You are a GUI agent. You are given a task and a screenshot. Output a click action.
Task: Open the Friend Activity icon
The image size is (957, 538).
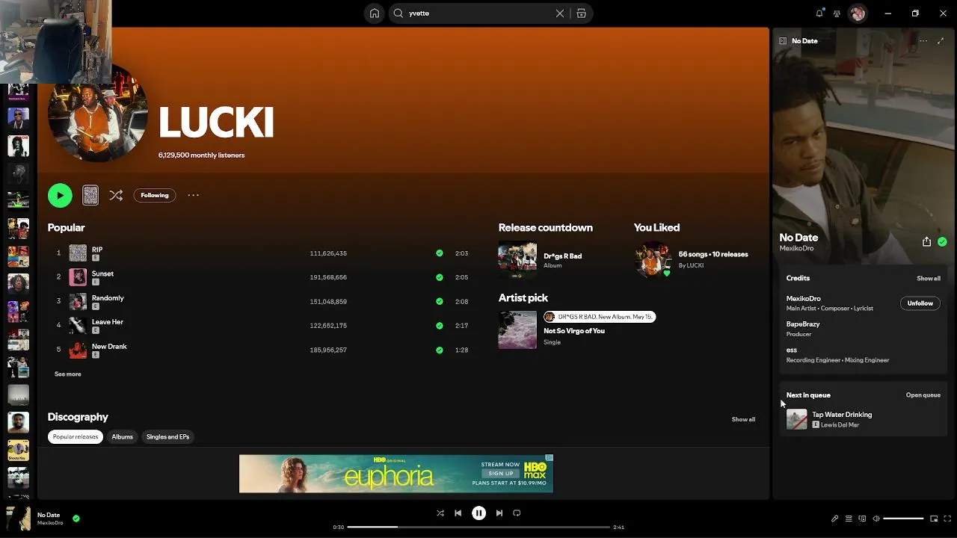[x=837, y=13]
